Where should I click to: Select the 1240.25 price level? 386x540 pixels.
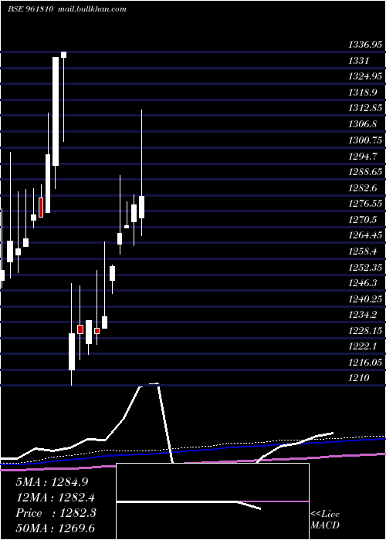(366, 299)
